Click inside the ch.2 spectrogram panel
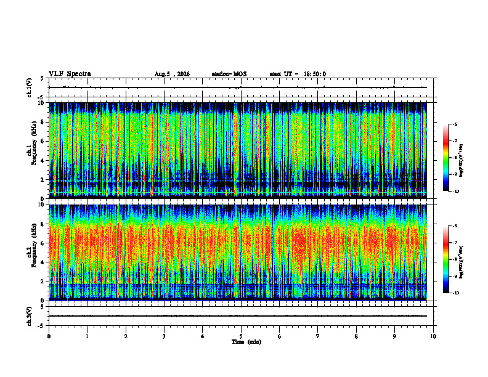This screenshot has height=377, width=488. coord(238,253)
